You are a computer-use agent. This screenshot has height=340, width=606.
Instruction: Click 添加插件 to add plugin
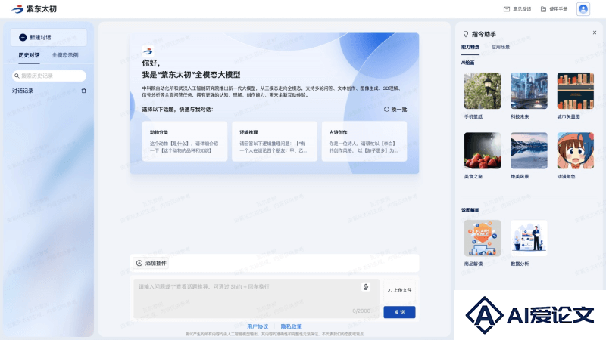point(151,263)
